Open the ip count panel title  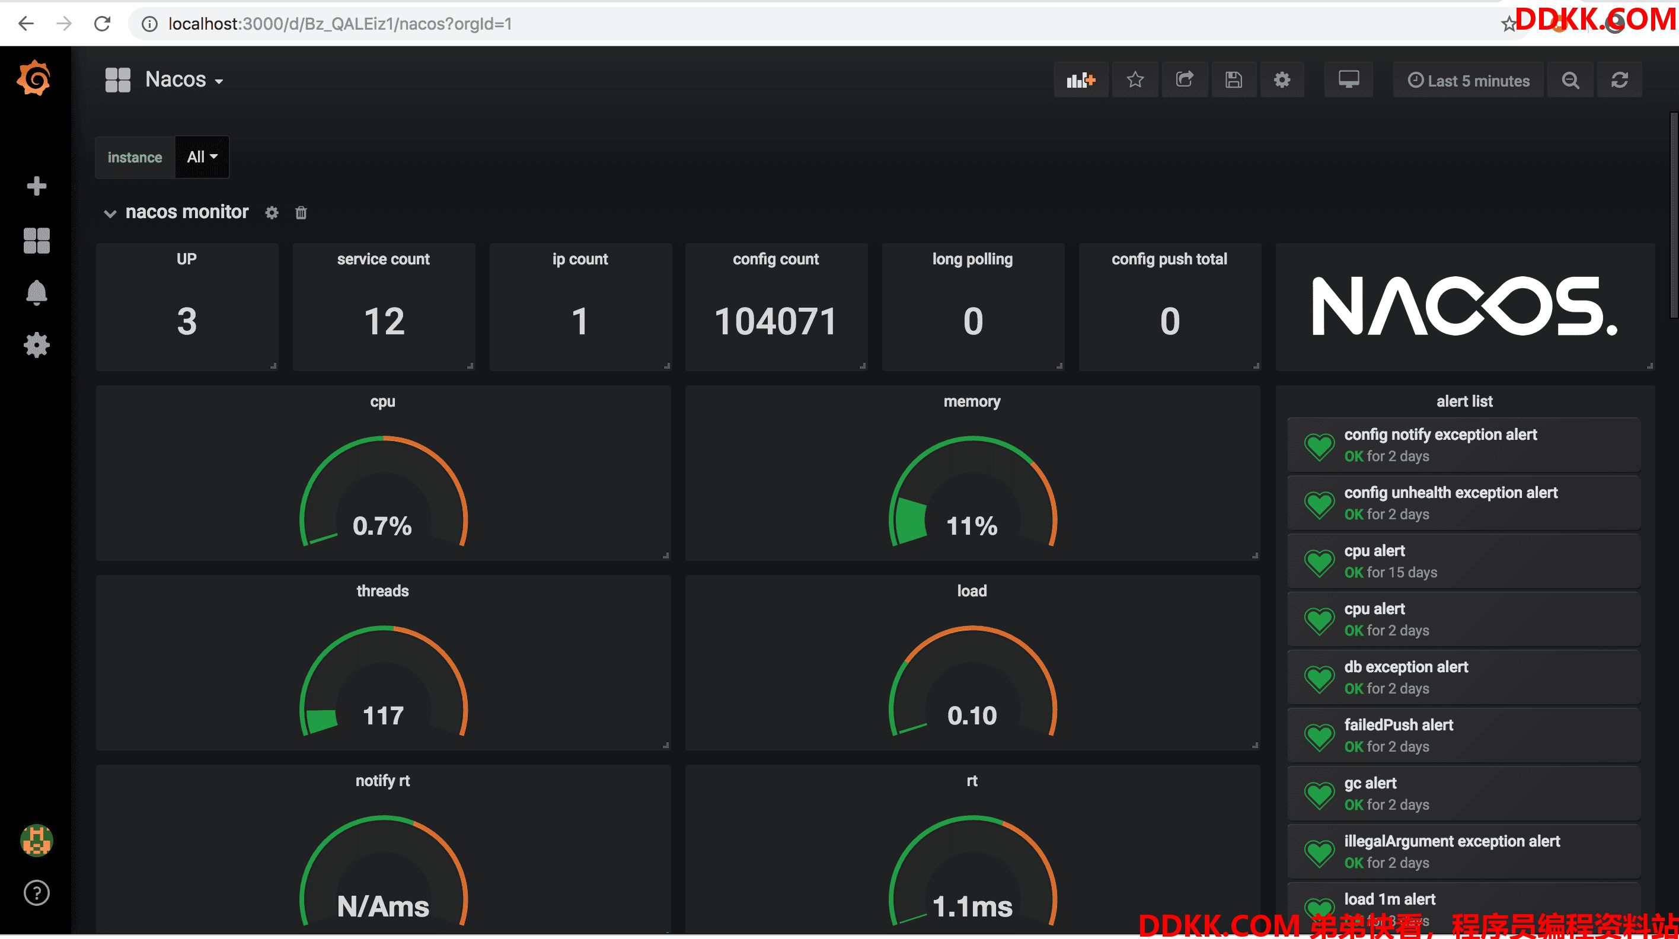tap(580, 259)
